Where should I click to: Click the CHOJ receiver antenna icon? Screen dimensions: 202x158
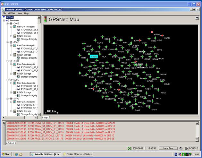point(11,61)
